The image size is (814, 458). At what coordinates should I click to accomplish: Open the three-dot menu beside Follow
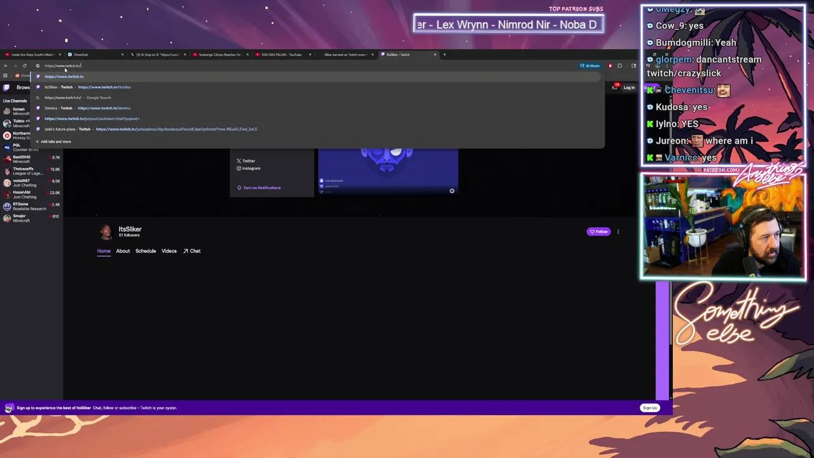tap(617, 232)
